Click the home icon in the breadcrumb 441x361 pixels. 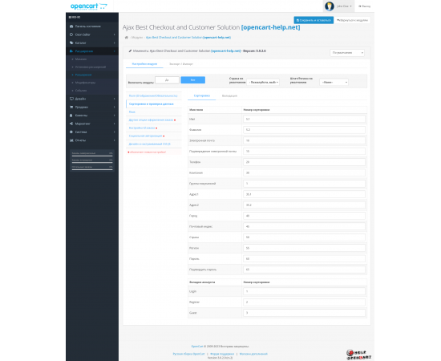(126, 38)
